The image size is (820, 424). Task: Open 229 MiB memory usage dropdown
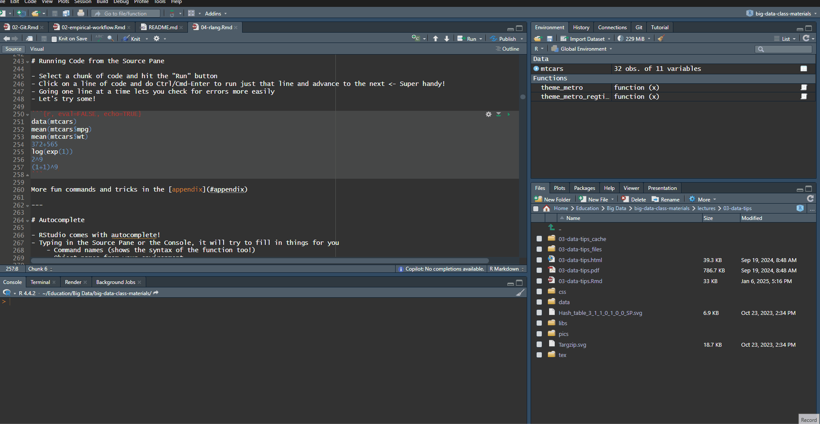click(634, 39)
